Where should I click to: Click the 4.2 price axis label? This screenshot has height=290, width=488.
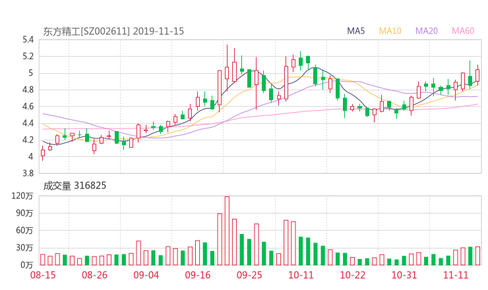pyautogui.click(x=28, y=140)
